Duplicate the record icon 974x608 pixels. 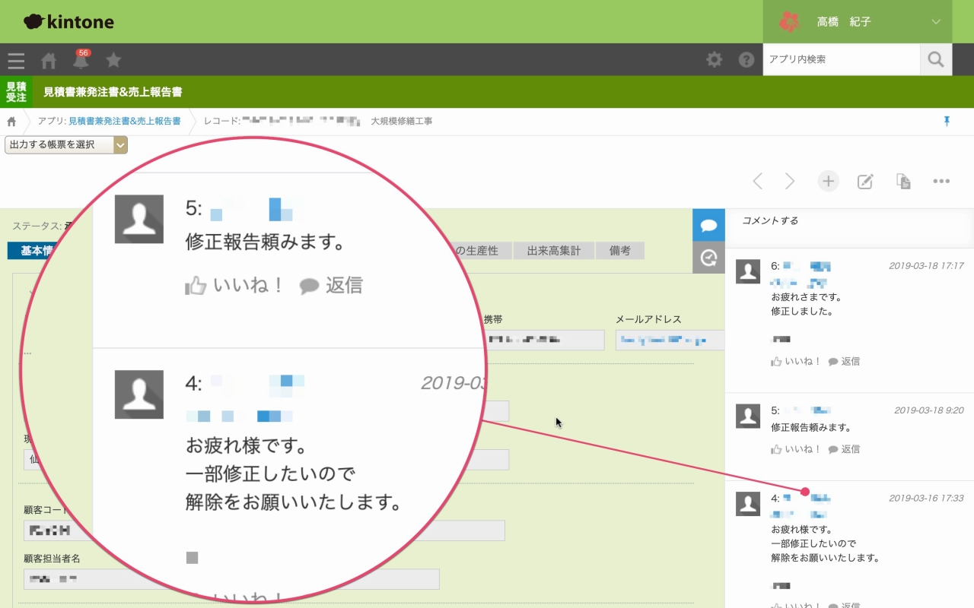[903, 181]
